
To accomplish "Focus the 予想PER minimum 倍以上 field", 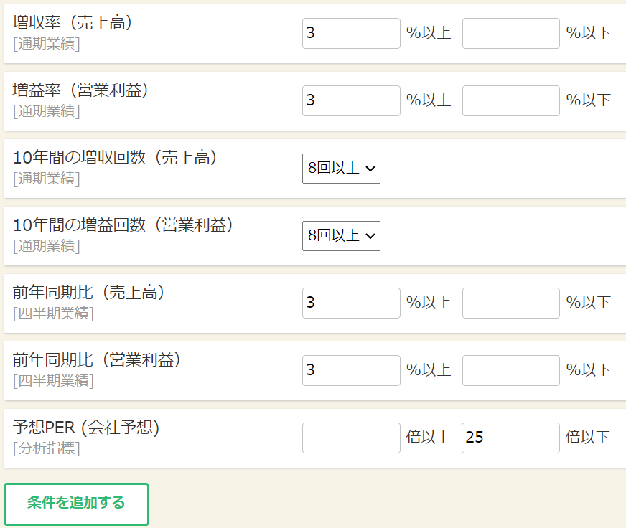I will (351, 438).
